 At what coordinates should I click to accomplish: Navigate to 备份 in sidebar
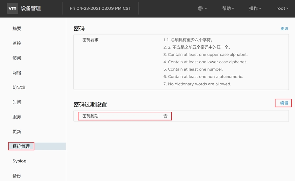[x=17, y=176]
